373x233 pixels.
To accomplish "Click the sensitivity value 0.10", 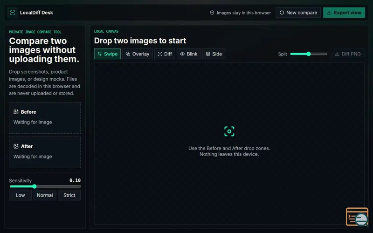I will click(75, 180).
